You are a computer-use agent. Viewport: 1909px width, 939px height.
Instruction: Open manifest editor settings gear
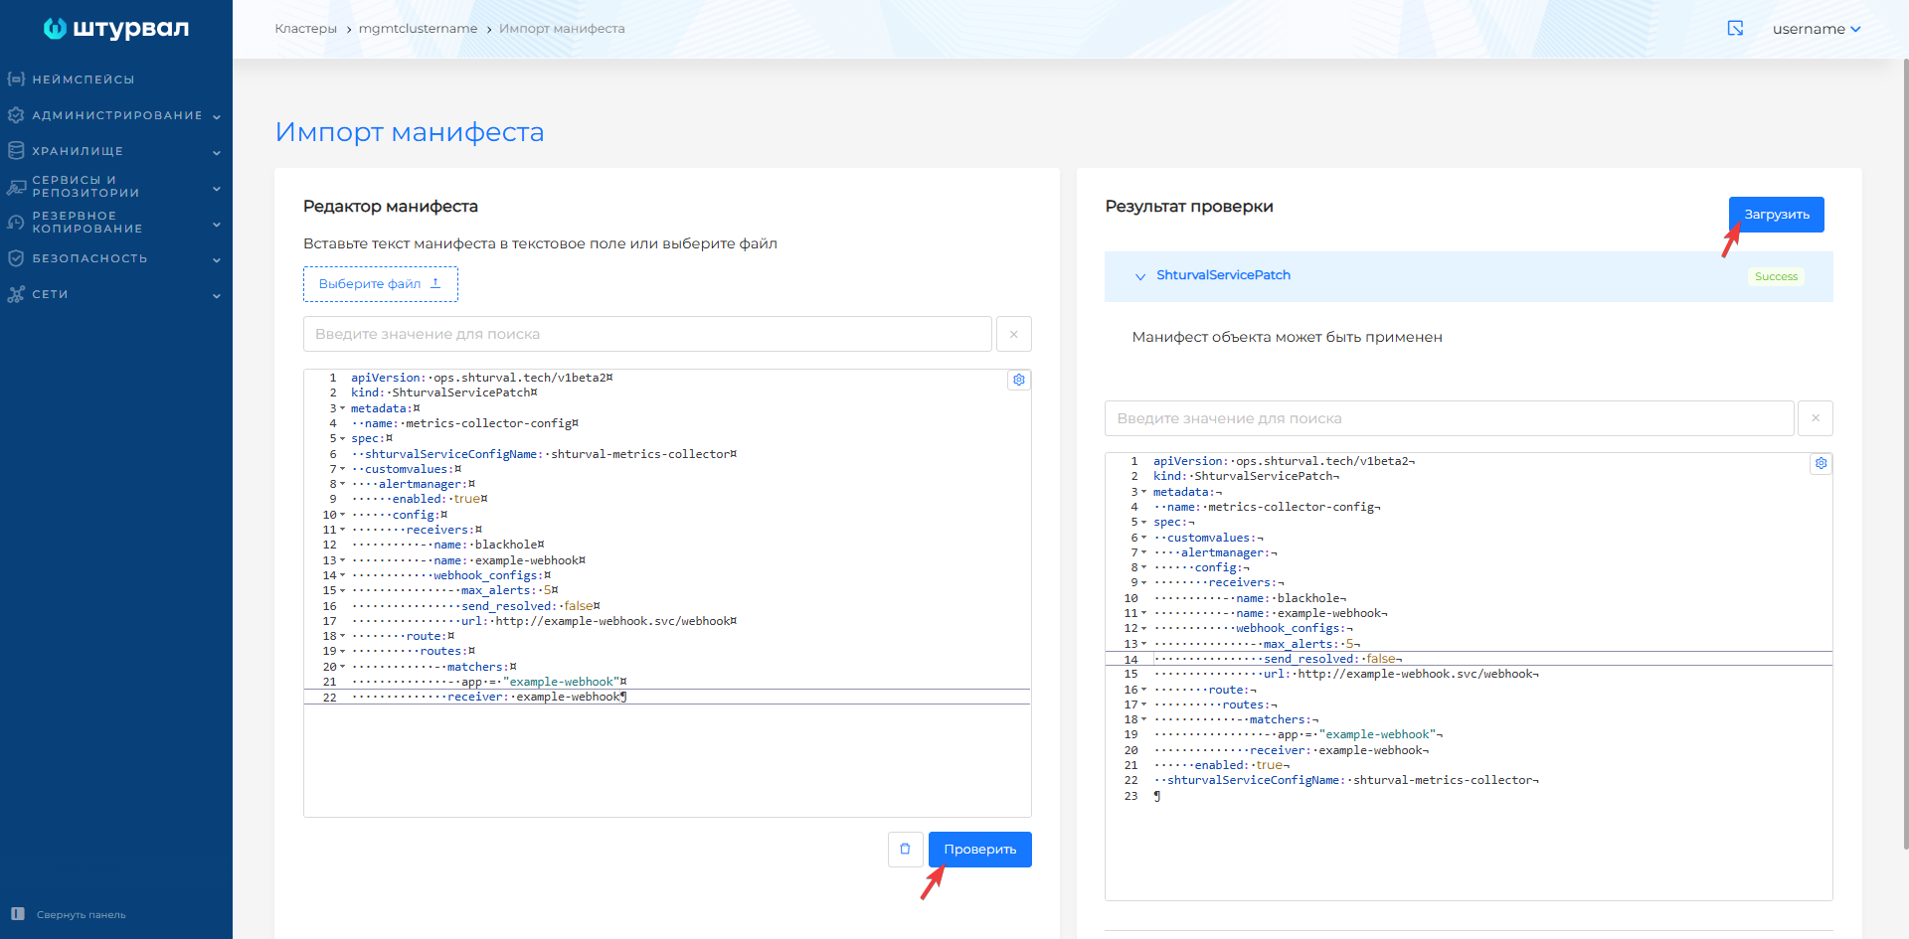pos(1019,380)
